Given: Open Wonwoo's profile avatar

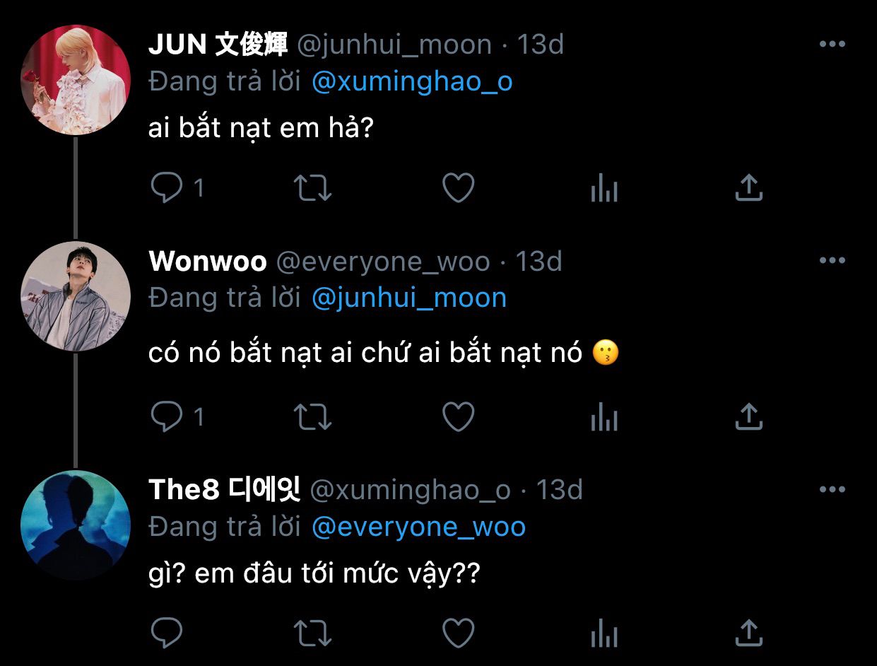Looking at the screenshot, I should tap(76, 296).
